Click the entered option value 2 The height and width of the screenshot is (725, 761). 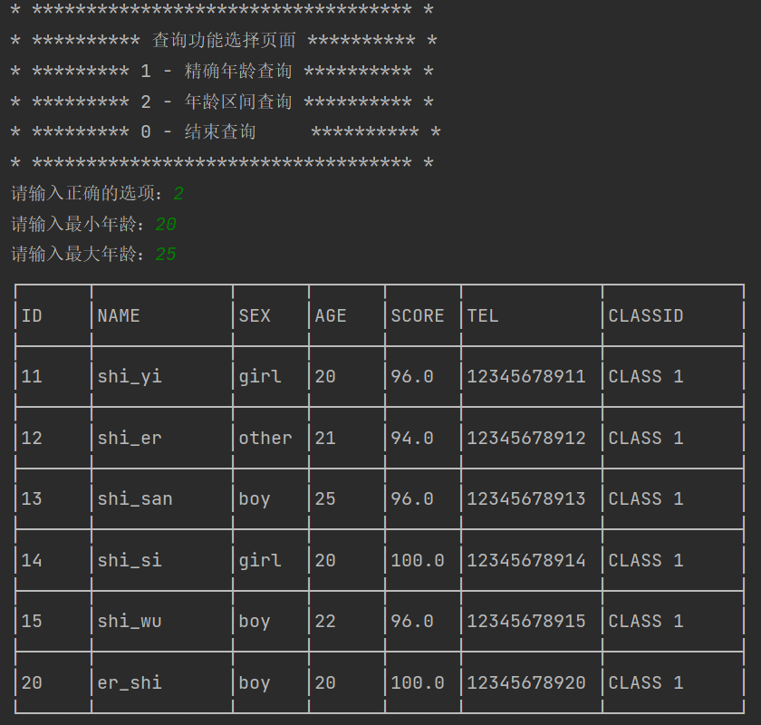tap(178, 194)
